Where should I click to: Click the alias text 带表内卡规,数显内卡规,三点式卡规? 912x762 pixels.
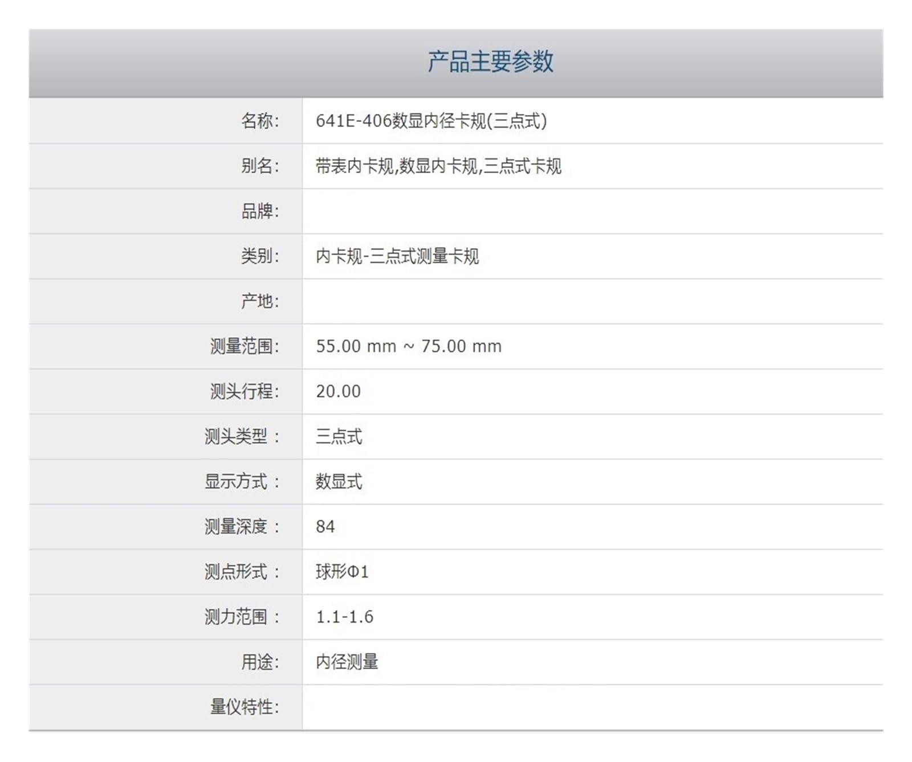click(438, 166)
